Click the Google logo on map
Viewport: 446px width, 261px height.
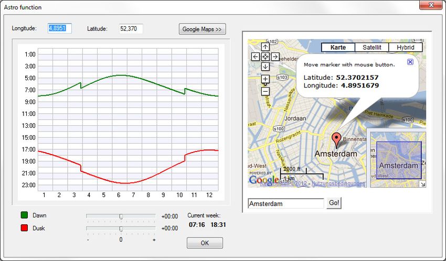(x=263, y=179)
